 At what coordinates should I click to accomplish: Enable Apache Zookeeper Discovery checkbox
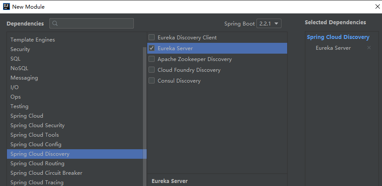pos(152,59)
